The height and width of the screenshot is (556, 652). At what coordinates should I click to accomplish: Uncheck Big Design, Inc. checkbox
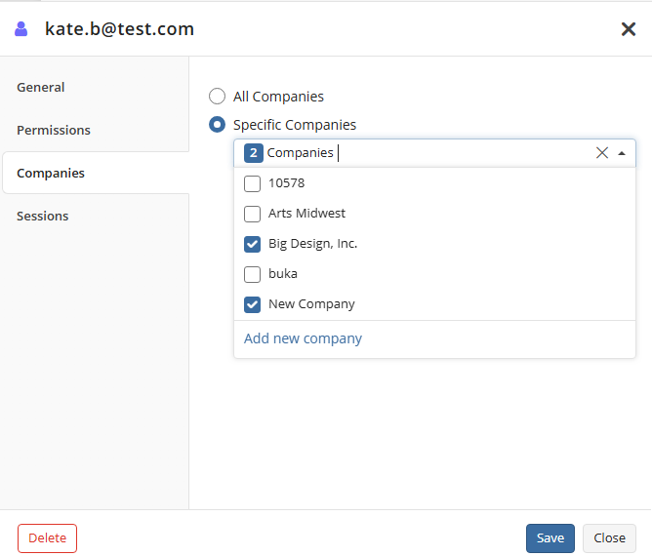click(253, 244)
